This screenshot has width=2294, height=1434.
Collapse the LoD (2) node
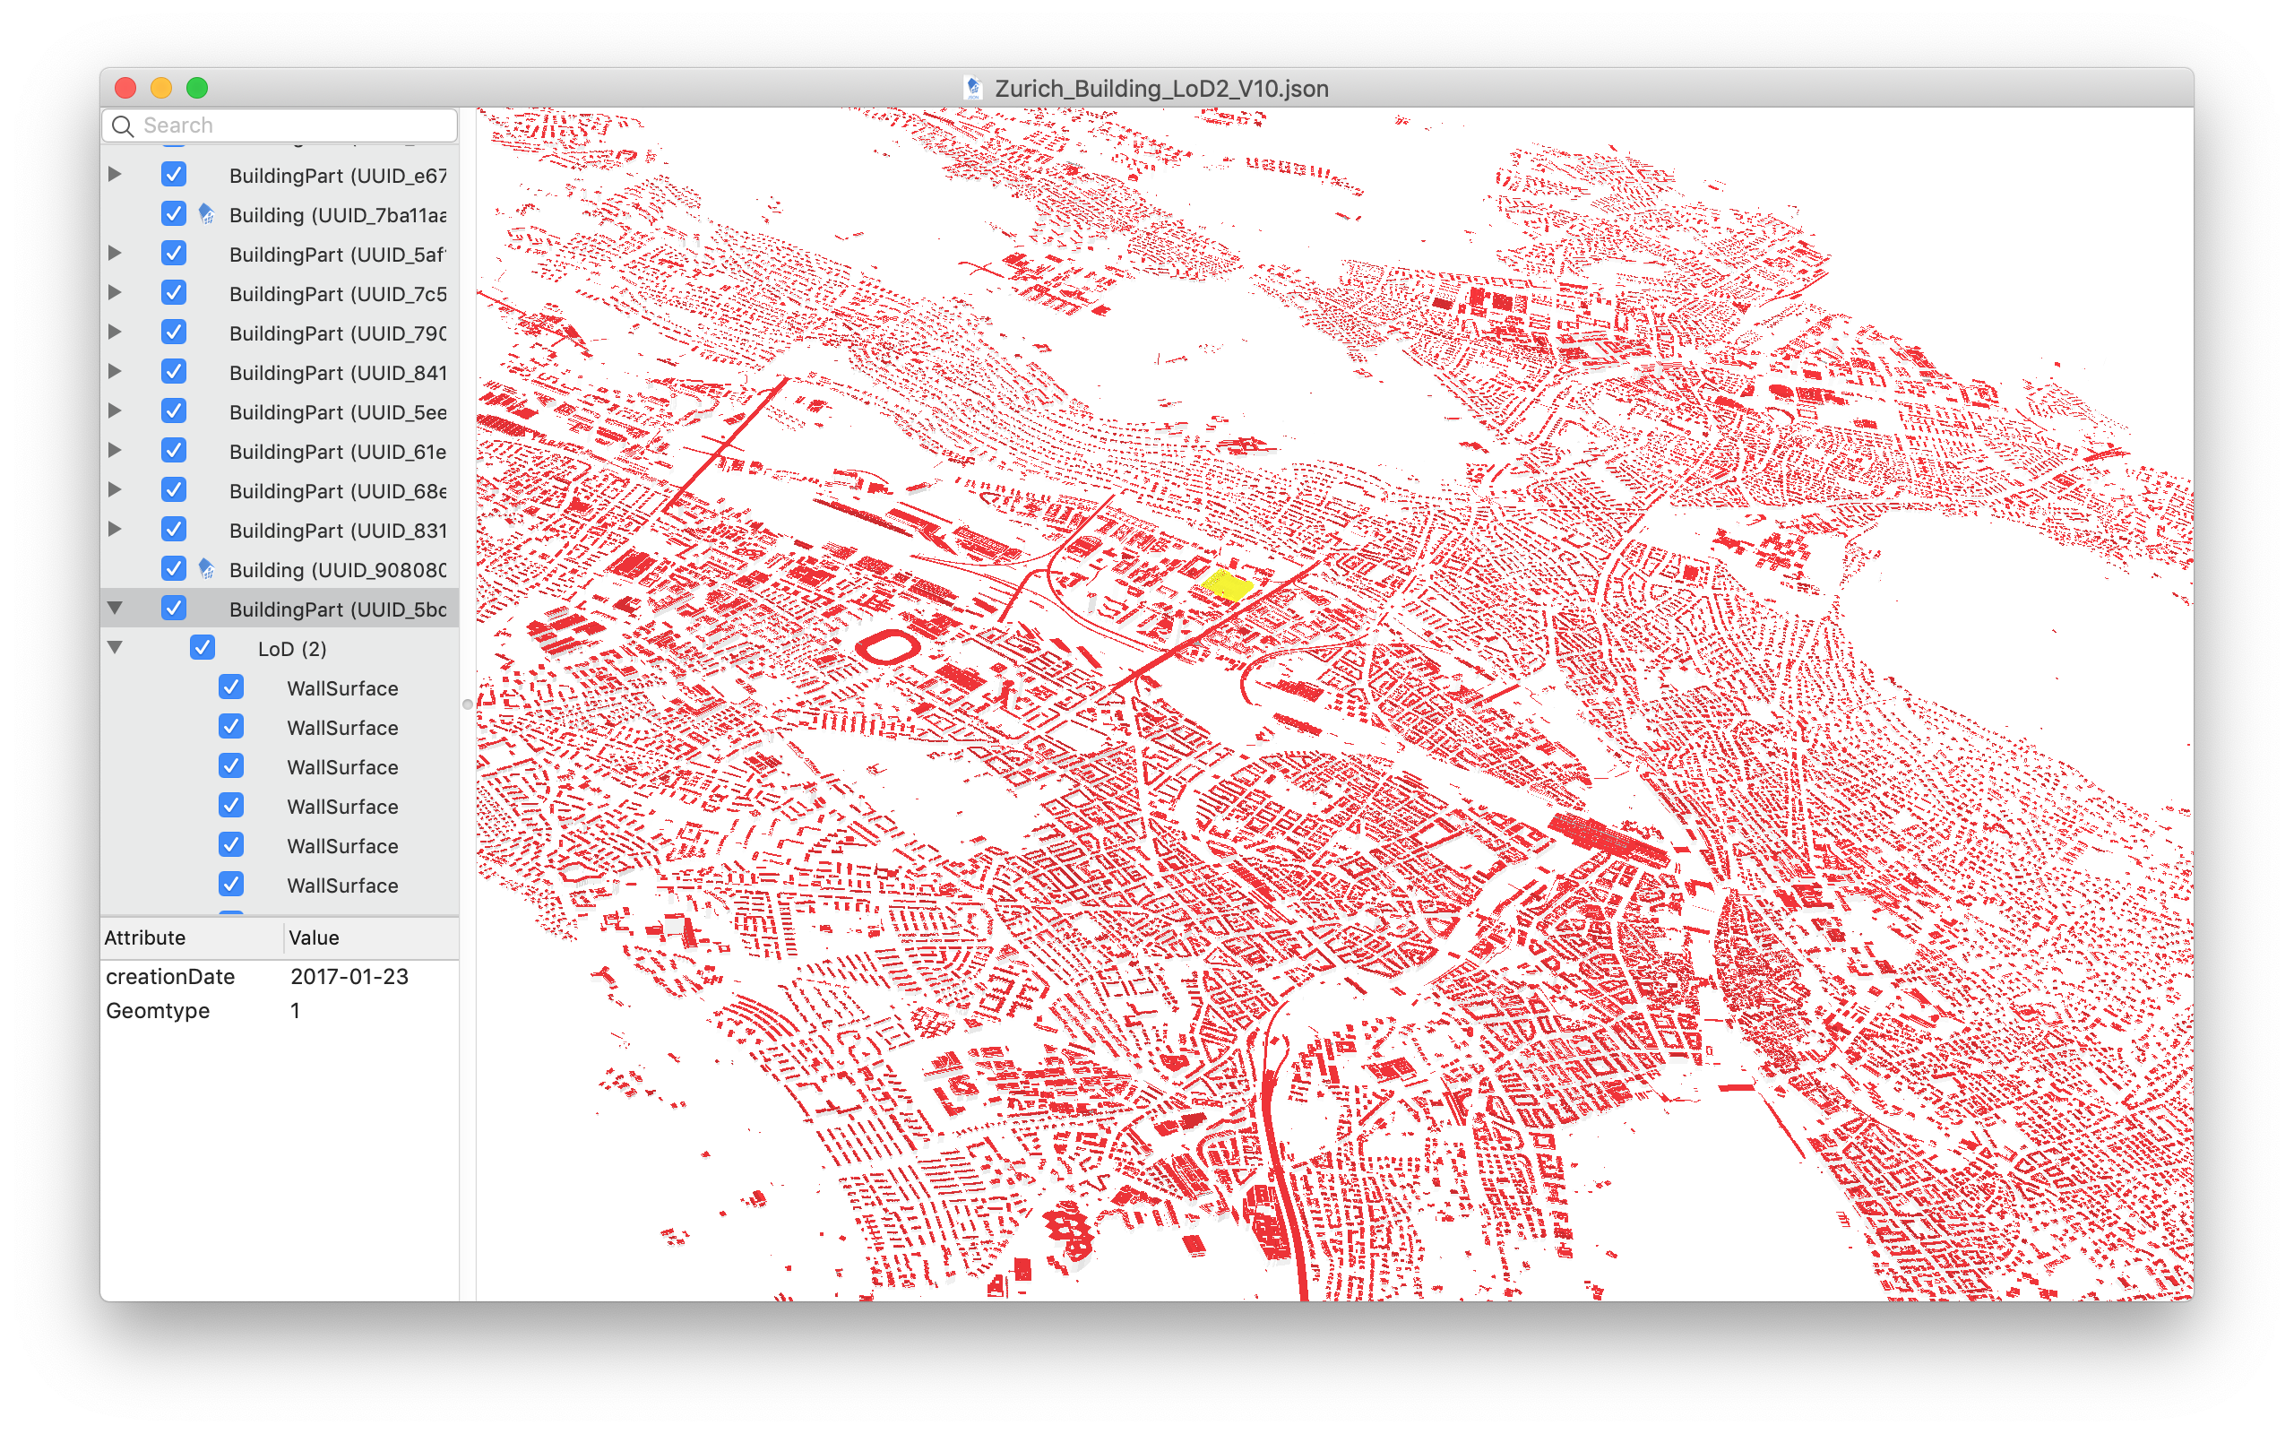[115, 648]
